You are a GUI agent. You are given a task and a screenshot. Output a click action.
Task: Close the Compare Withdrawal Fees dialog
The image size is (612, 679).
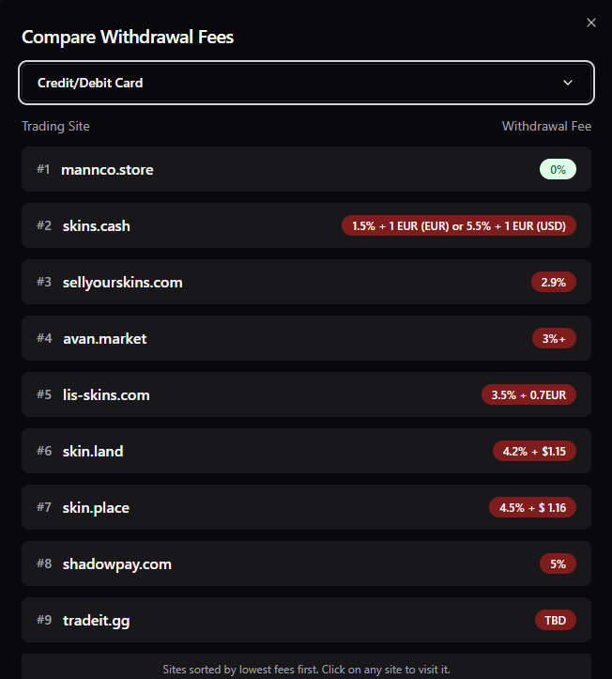click(x=590, y=23)
